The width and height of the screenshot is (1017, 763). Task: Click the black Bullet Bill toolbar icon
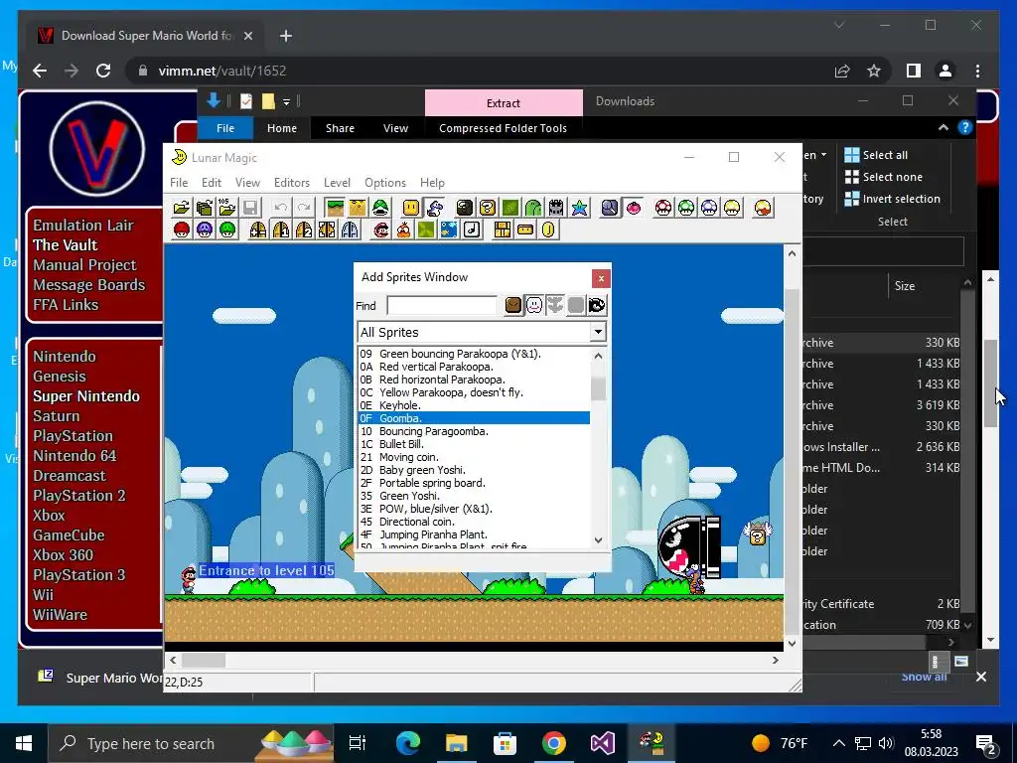465,208
